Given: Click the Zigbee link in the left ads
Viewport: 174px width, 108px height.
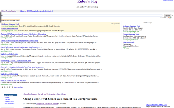Looking at the screenshot, I should click(7, 97).
